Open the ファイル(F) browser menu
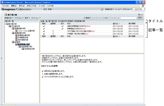This screenshot has width=164, height=106. pos(6,5)
